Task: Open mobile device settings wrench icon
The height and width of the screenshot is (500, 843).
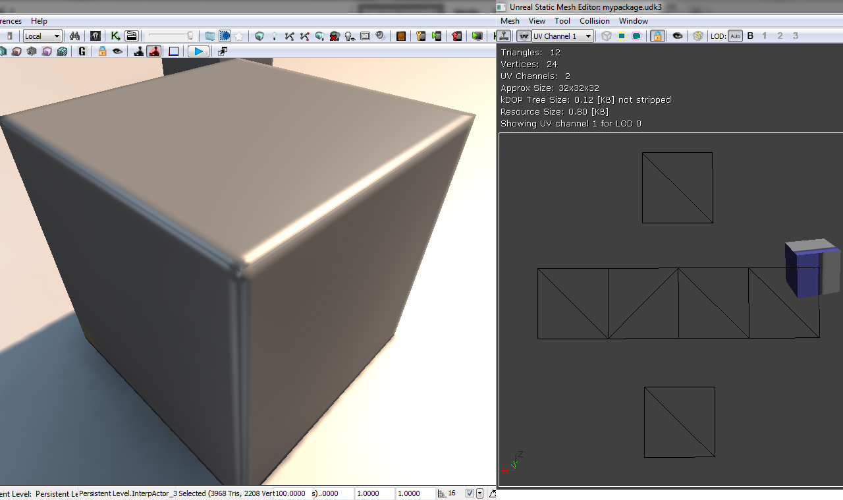Action: click(x=421, y=36)
